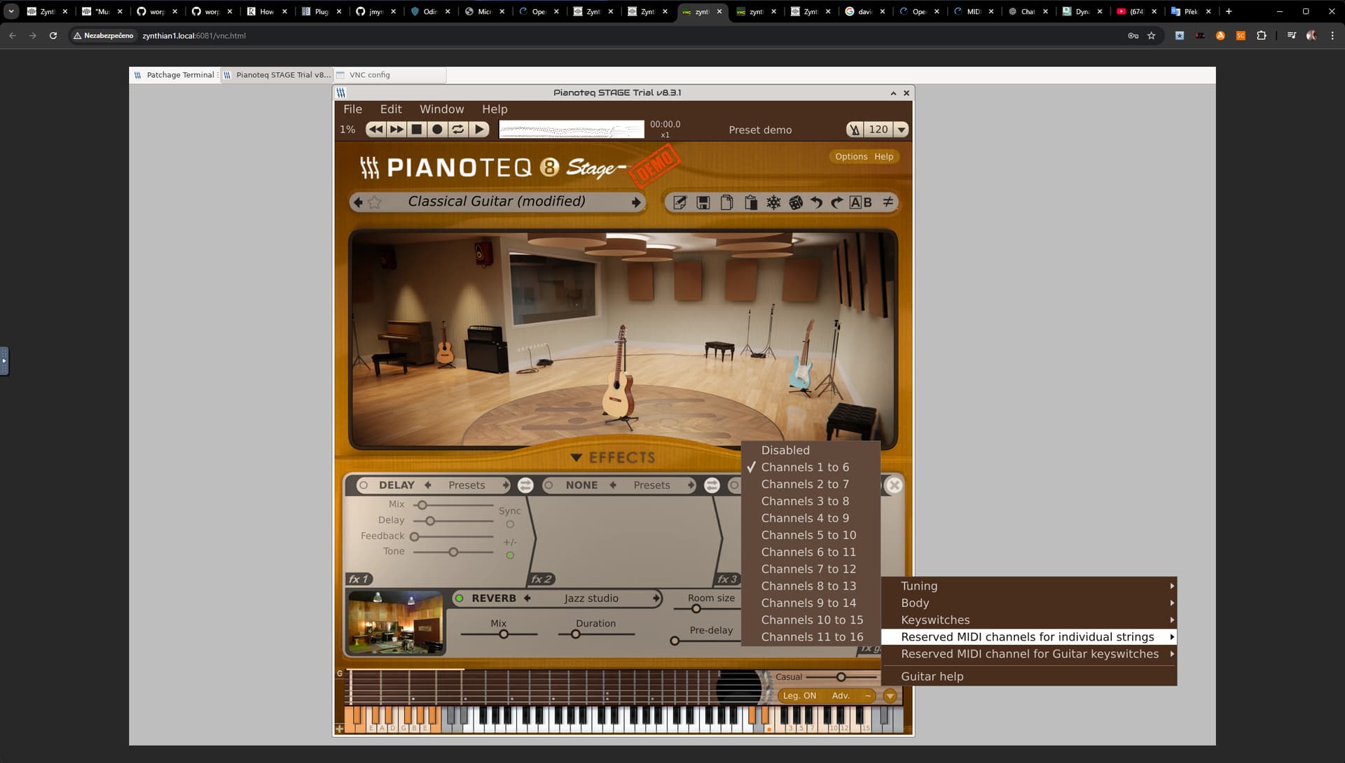Open the tempo dropdown arrow next to 120
1345x763 pixels.
pos(902,129)
